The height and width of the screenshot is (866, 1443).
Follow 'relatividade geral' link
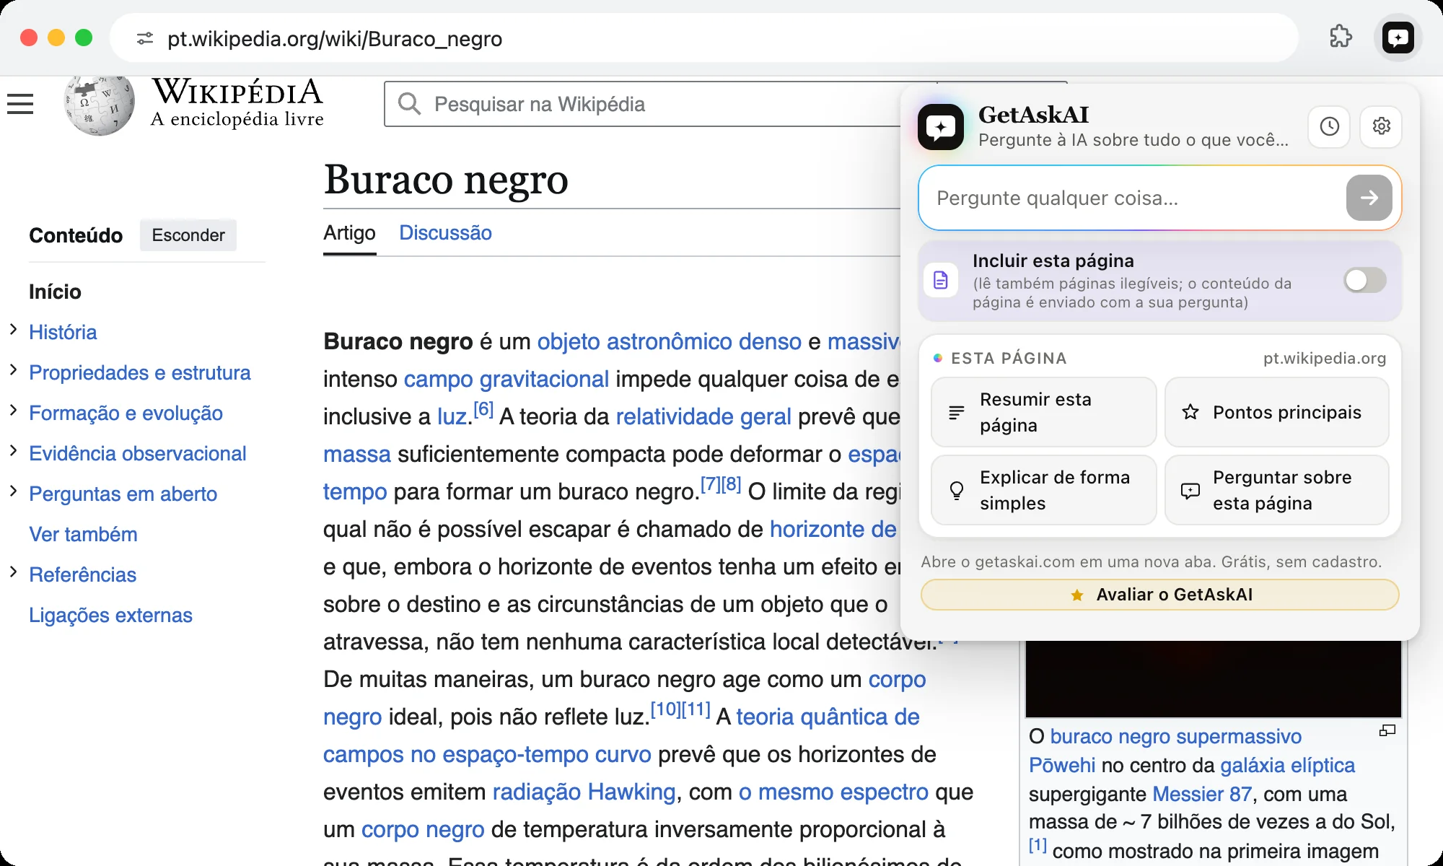(703, 416)
